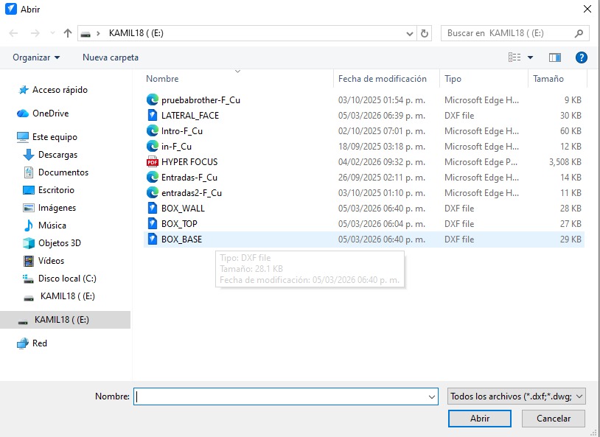Toggle the preview pane
The height and width of the screenshot is (437, 600).
(555, 57)
